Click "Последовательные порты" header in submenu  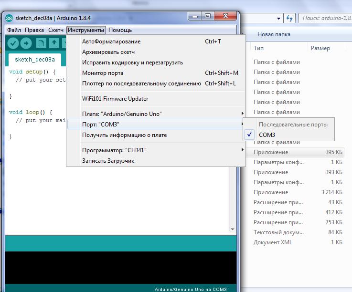[x=293, y=124]
